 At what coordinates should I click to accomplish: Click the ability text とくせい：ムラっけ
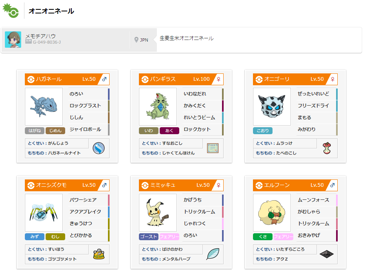pyautogui.click(x=274, y=143)
